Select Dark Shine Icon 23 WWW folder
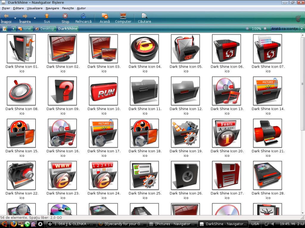 62,175
